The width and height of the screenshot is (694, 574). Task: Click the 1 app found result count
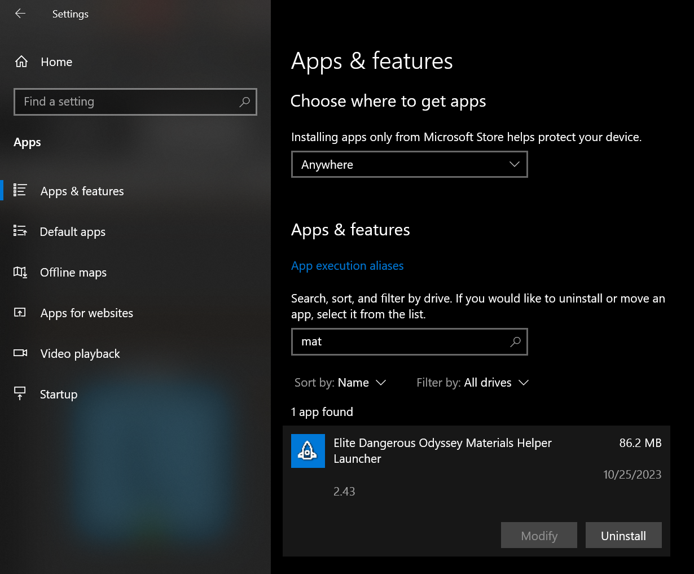click(322, 412)
